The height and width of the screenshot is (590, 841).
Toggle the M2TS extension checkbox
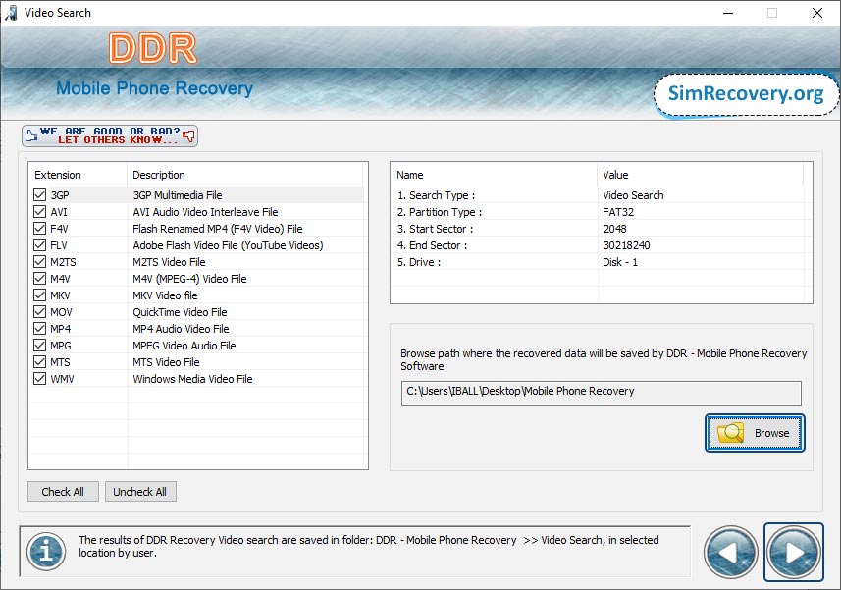pyautogui.click(x=39, y=261)
